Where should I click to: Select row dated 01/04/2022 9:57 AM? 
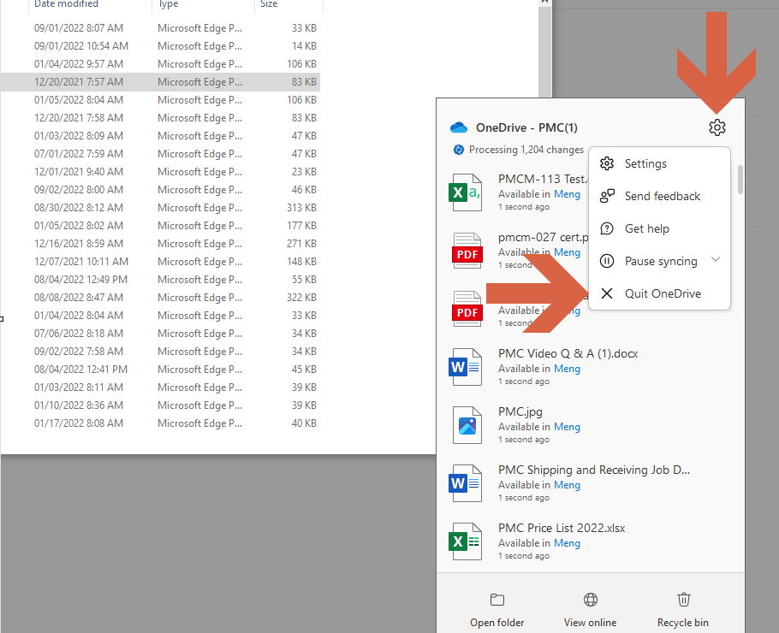coord(160,63)
